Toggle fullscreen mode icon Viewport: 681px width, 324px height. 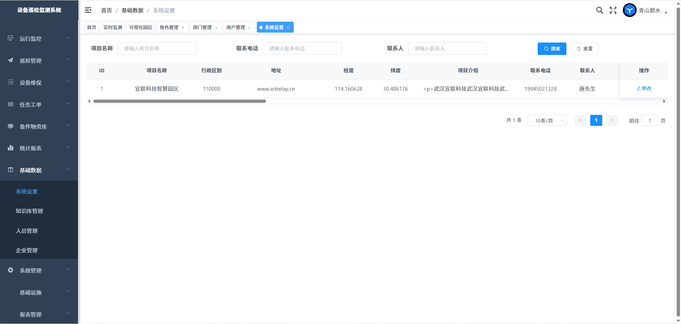(613, 10)
